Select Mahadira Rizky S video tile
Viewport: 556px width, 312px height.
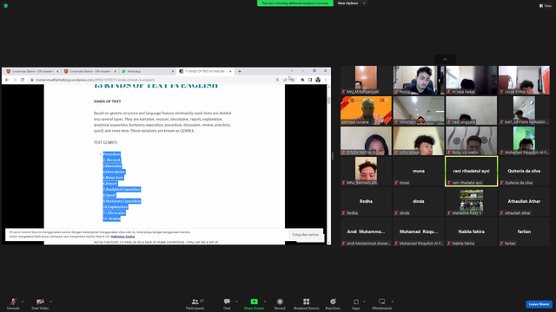click(471, 202)
